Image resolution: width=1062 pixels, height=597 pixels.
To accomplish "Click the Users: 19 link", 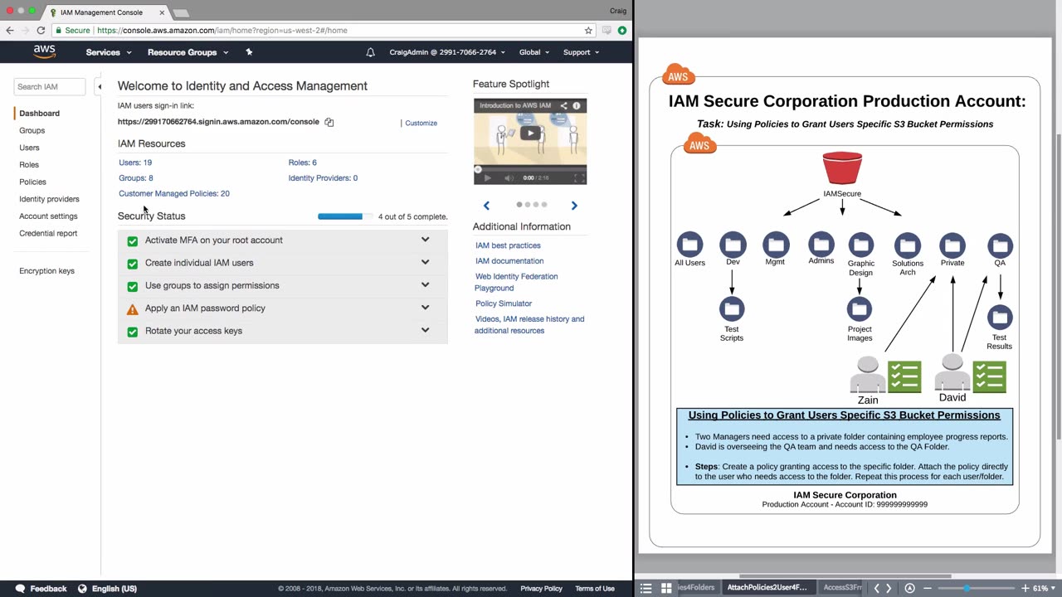I will pos(135,163).
